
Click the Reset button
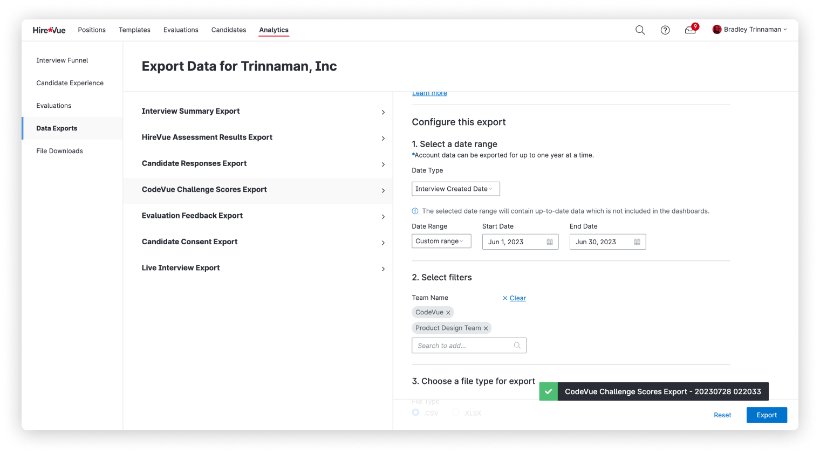(722, 415)
